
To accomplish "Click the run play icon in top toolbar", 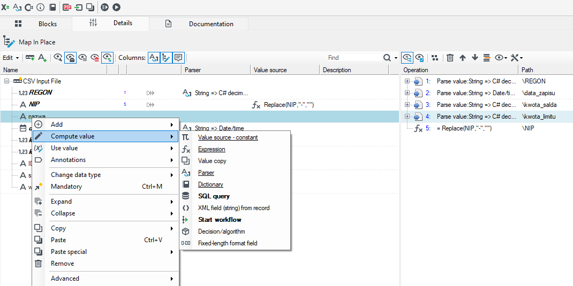I will tap(116, 7).
